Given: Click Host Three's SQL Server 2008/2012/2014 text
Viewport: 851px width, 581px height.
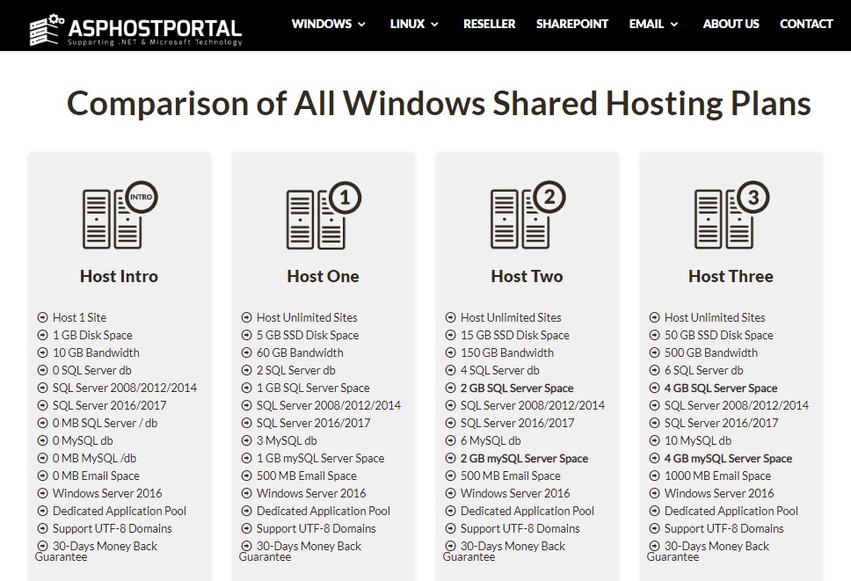Looking at the screenshot, I should (737, 405).
